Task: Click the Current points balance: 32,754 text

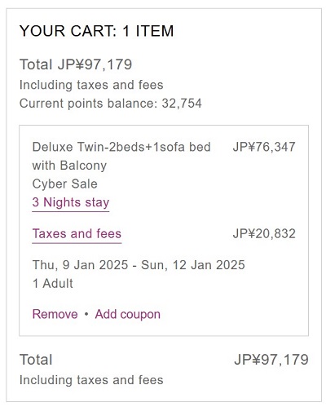Action: coord(111,104)
